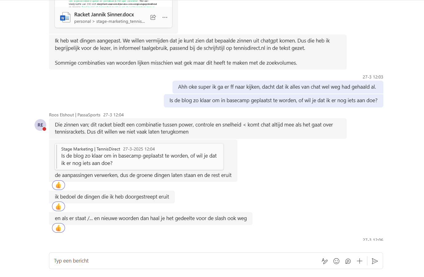Toggle thumbs-up under 'de aanpassingen verwerken' message

click(59, 185)
